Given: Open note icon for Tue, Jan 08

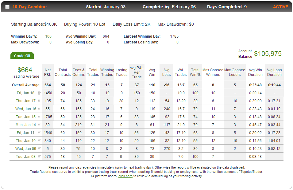Looking at the screenshot, I should (39, 156).
